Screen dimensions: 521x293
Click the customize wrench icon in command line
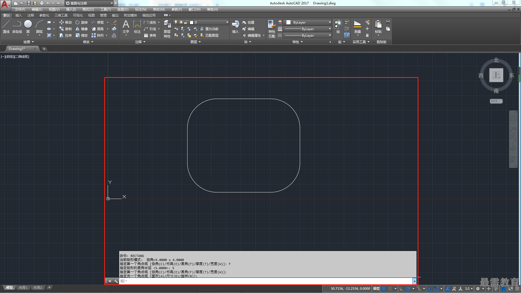pyautogui.click(x=116, y=281)
